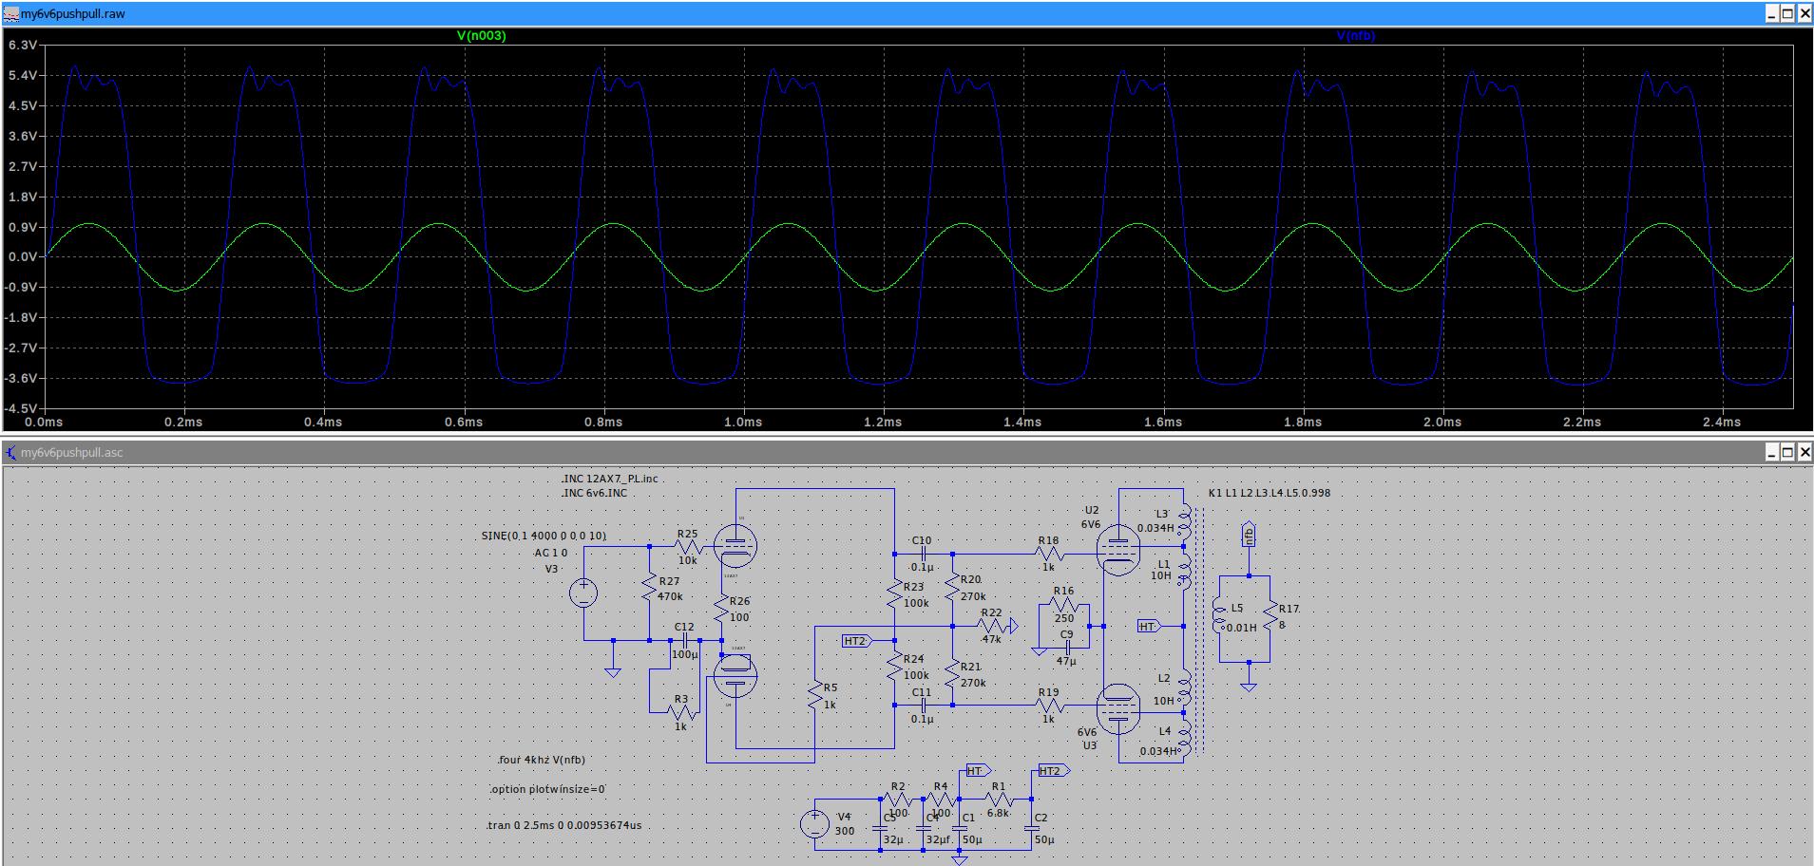This screenshot has height=866, width=1814.
Task: Click the 2.4ms time axis label
Action: click(1721, 422)
